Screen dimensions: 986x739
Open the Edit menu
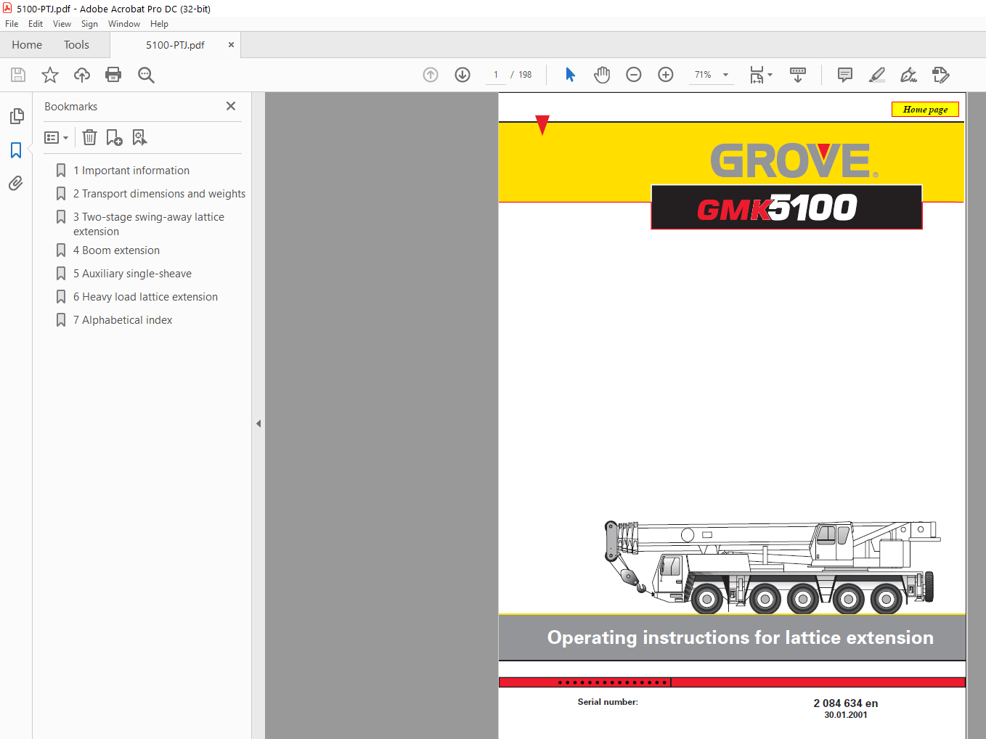pyautogui.click(x=36, y=24)
